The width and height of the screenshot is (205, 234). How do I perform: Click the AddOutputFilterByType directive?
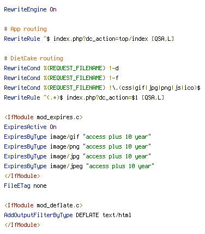coord(38,215)
